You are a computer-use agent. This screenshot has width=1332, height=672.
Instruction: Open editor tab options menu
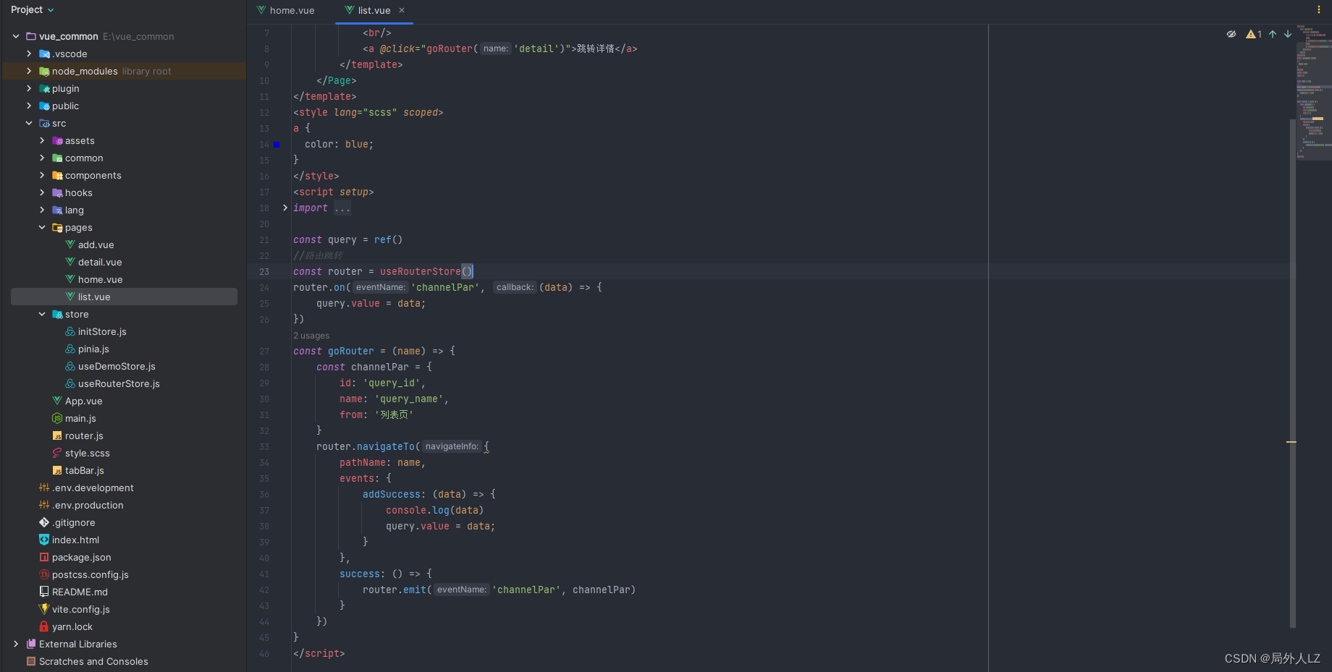[1318, 9]
